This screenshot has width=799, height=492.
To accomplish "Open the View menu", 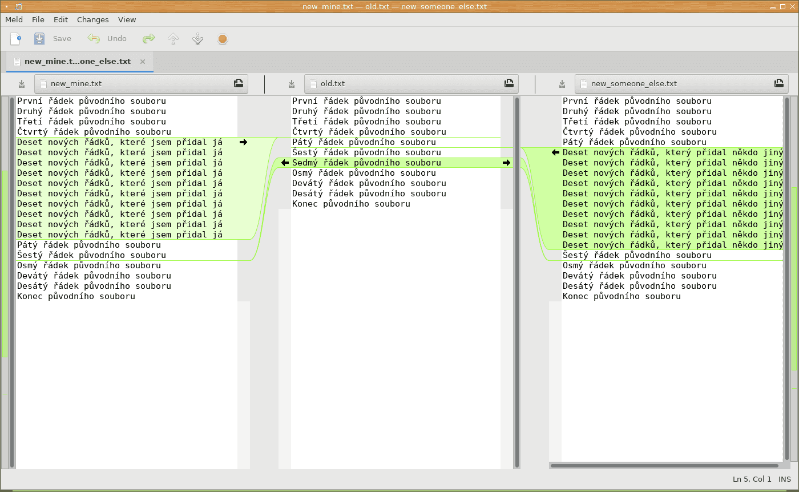I will (127, 19).
